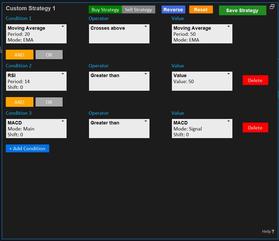Delete Condition 3
The width and height of the screenshot is (279, 241).
tap(255, 128)
